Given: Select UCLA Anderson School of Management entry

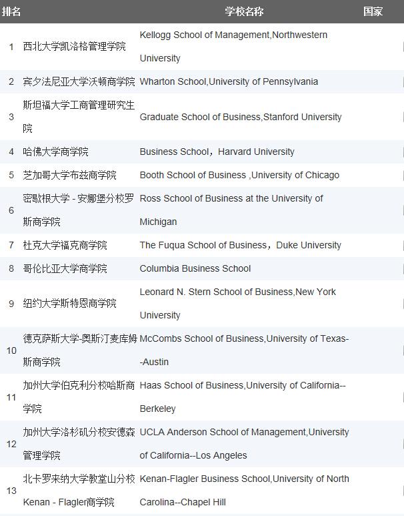Looking at the screenshot, I should [x=244, y=444].
